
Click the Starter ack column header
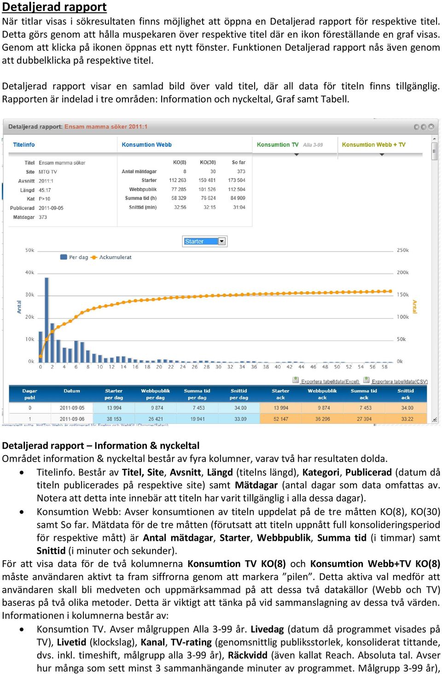pos(280,394)
